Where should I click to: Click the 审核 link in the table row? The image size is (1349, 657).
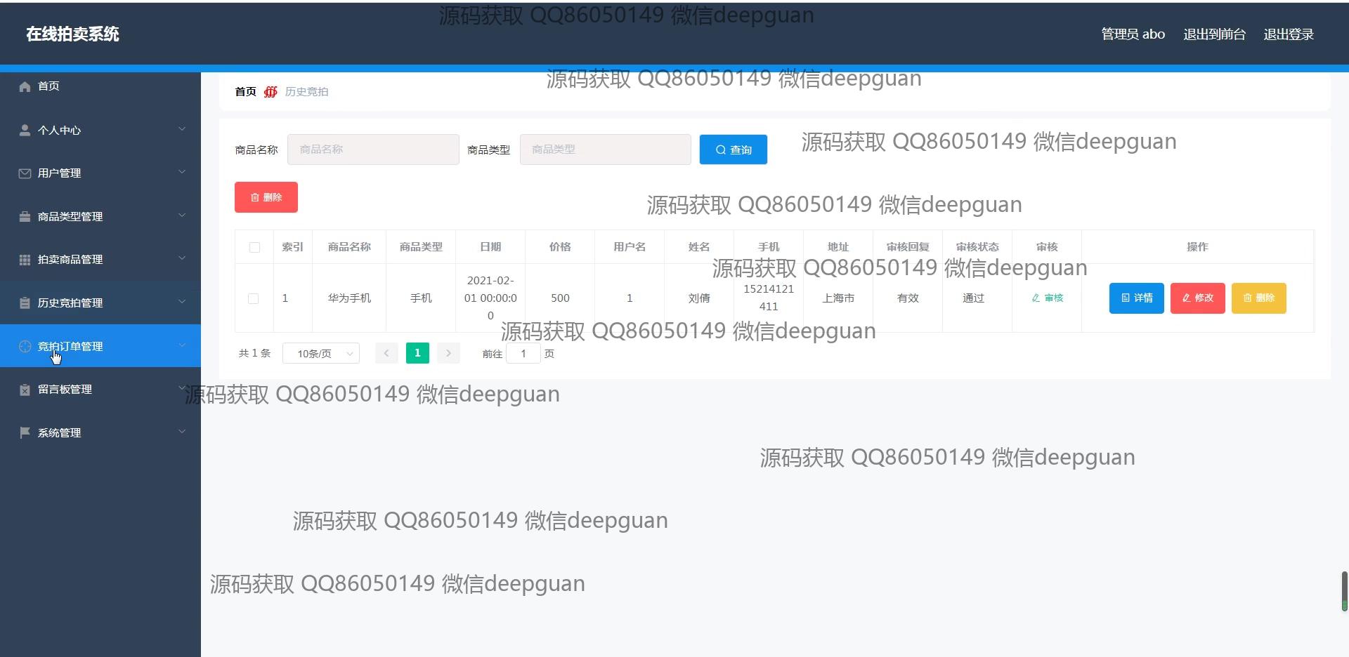pos(1047,298)
